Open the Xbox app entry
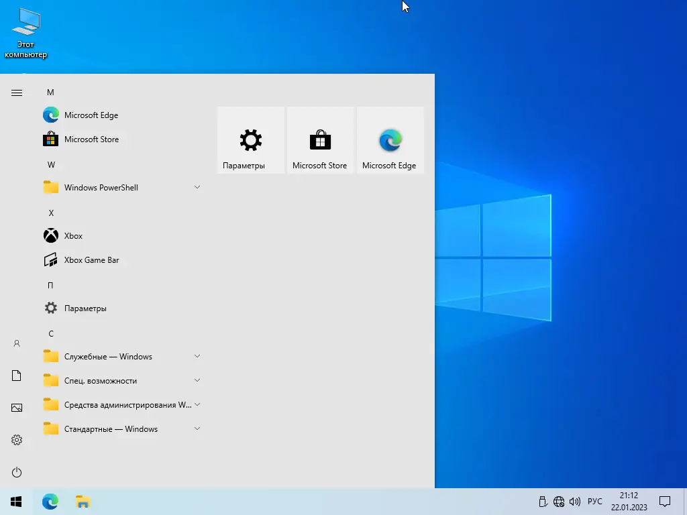 coord(123,235)
